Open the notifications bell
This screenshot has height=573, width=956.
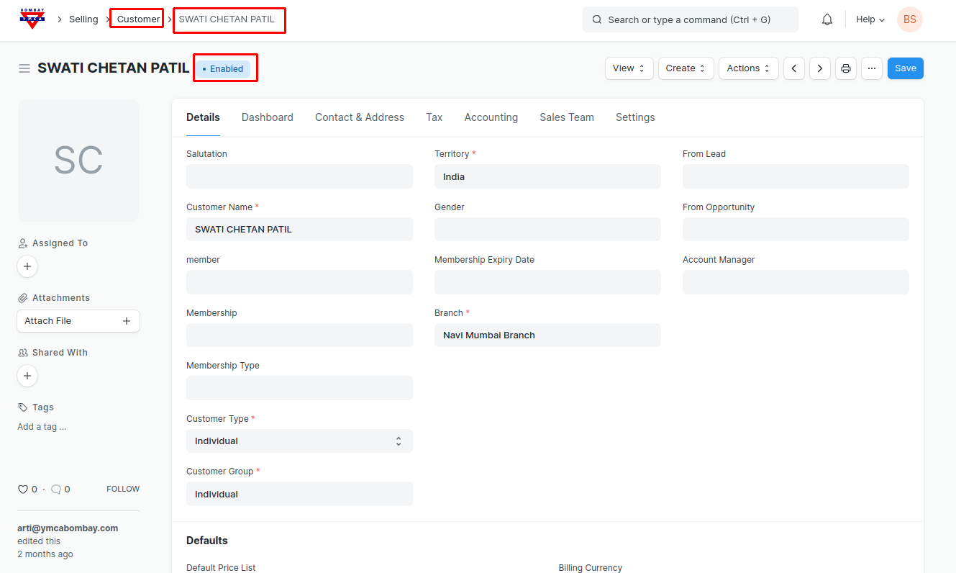827,19
